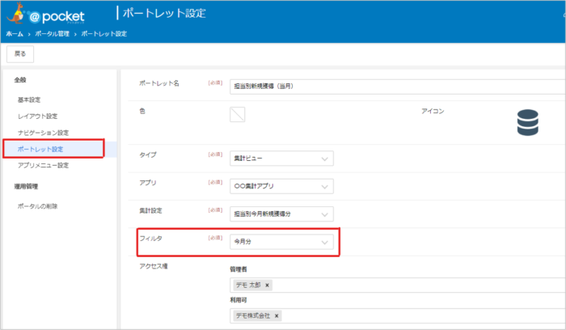Remove デモ株式会社 tag with x

tap(277, 316)
